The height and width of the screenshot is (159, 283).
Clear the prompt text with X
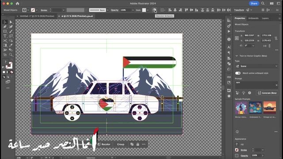point(276,85)
